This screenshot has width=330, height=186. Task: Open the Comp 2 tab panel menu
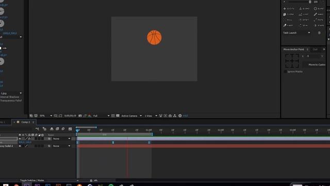click(x=33, y=122)
